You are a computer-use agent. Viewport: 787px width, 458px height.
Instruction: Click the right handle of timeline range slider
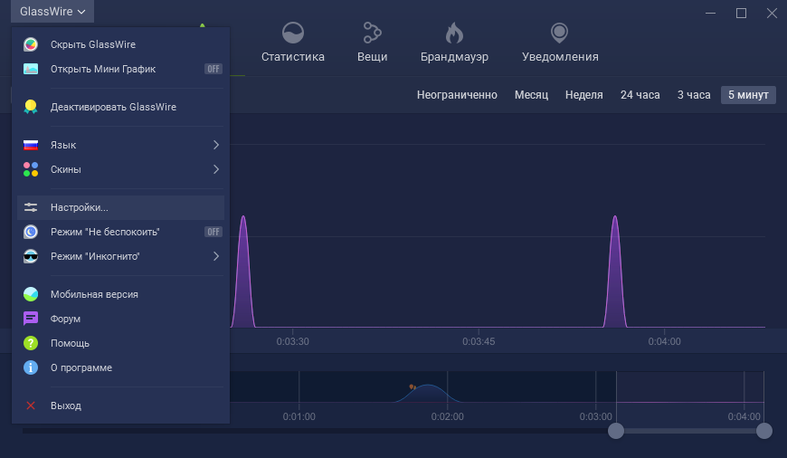763,430
